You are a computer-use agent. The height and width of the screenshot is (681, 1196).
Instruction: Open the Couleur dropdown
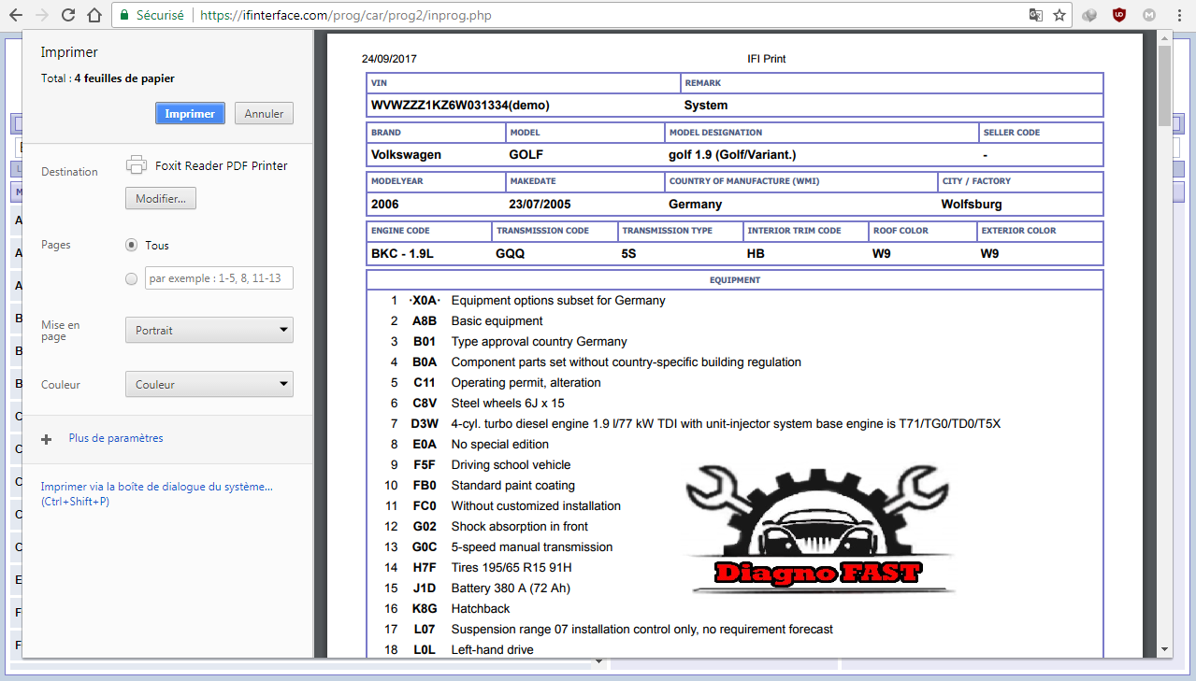point(209,384)
